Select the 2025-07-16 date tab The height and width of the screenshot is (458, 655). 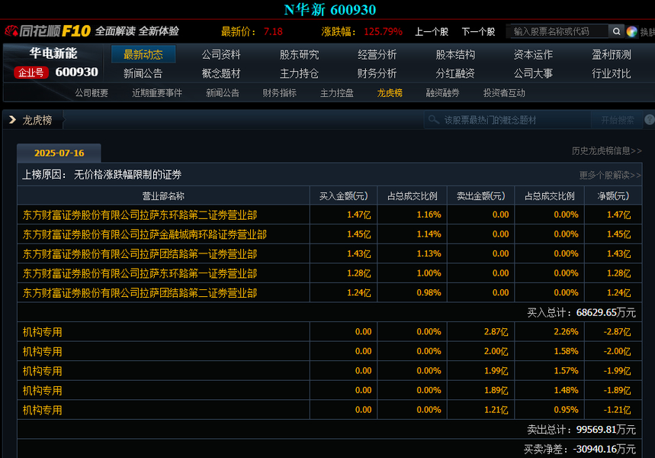pos(59,153)
